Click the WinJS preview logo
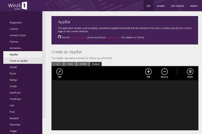Image resolution: width=202 pixels, height=134 pixels. point(18,6)
